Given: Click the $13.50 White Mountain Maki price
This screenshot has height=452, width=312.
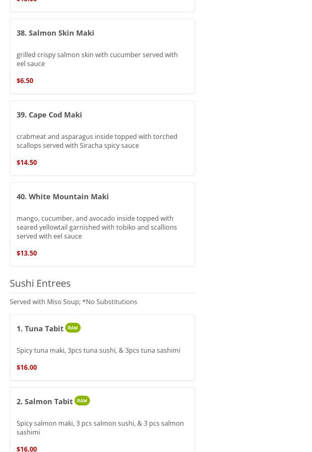Looking at the screenshot, I should [27, 253].
